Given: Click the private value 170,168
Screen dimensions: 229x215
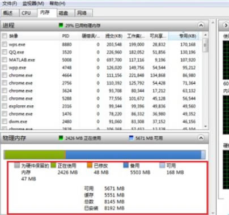Looking at the screenshot, I should click(x=188, y=45).
